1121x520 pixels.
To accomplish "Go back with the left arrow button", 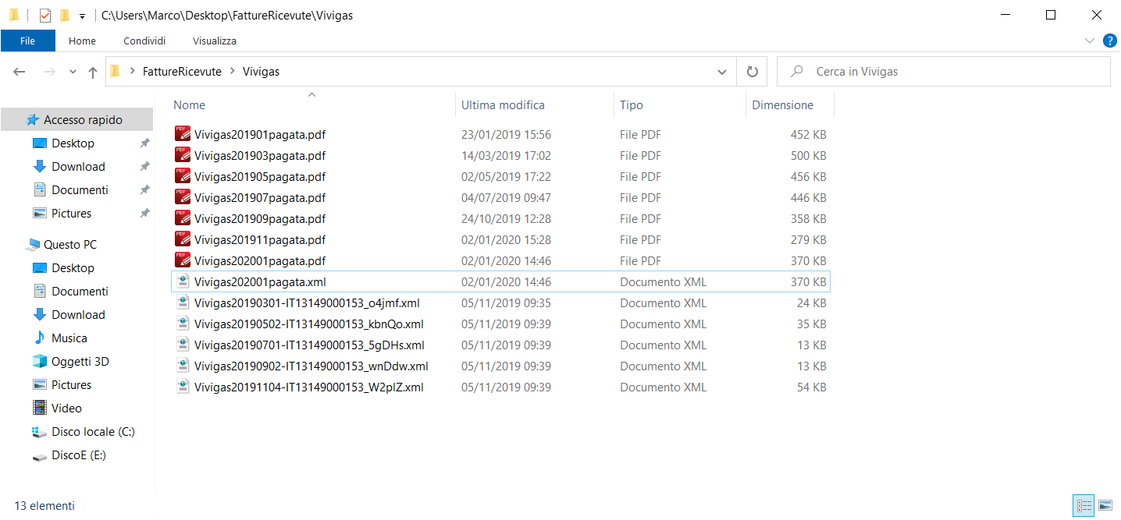I will coord(20,72).
